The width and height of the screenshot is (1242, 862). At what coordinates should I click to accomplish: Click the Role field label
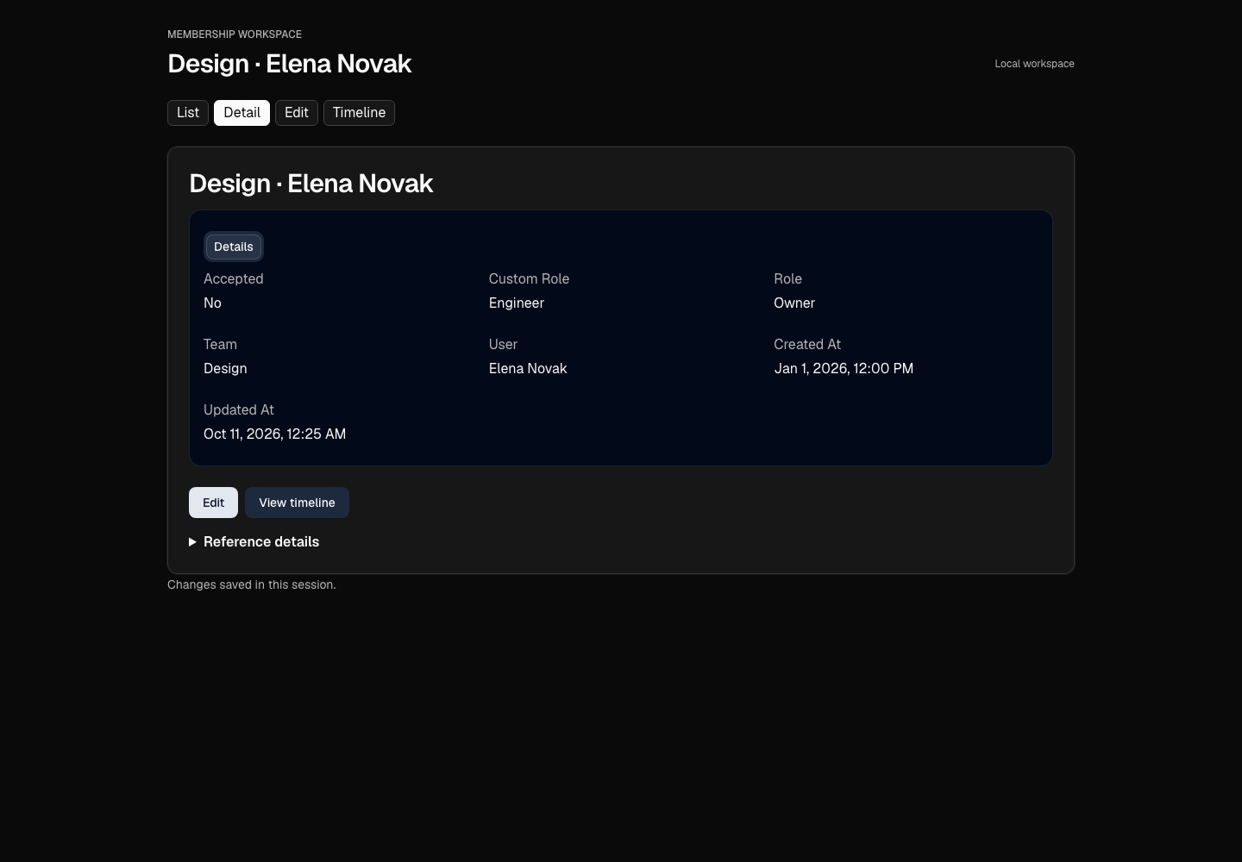[787, 279]
